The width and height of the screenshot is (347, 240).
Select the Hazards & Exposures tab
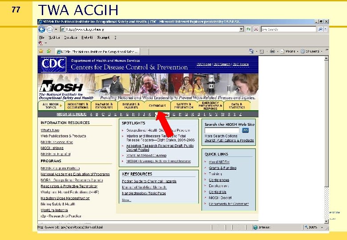[104, 106]
